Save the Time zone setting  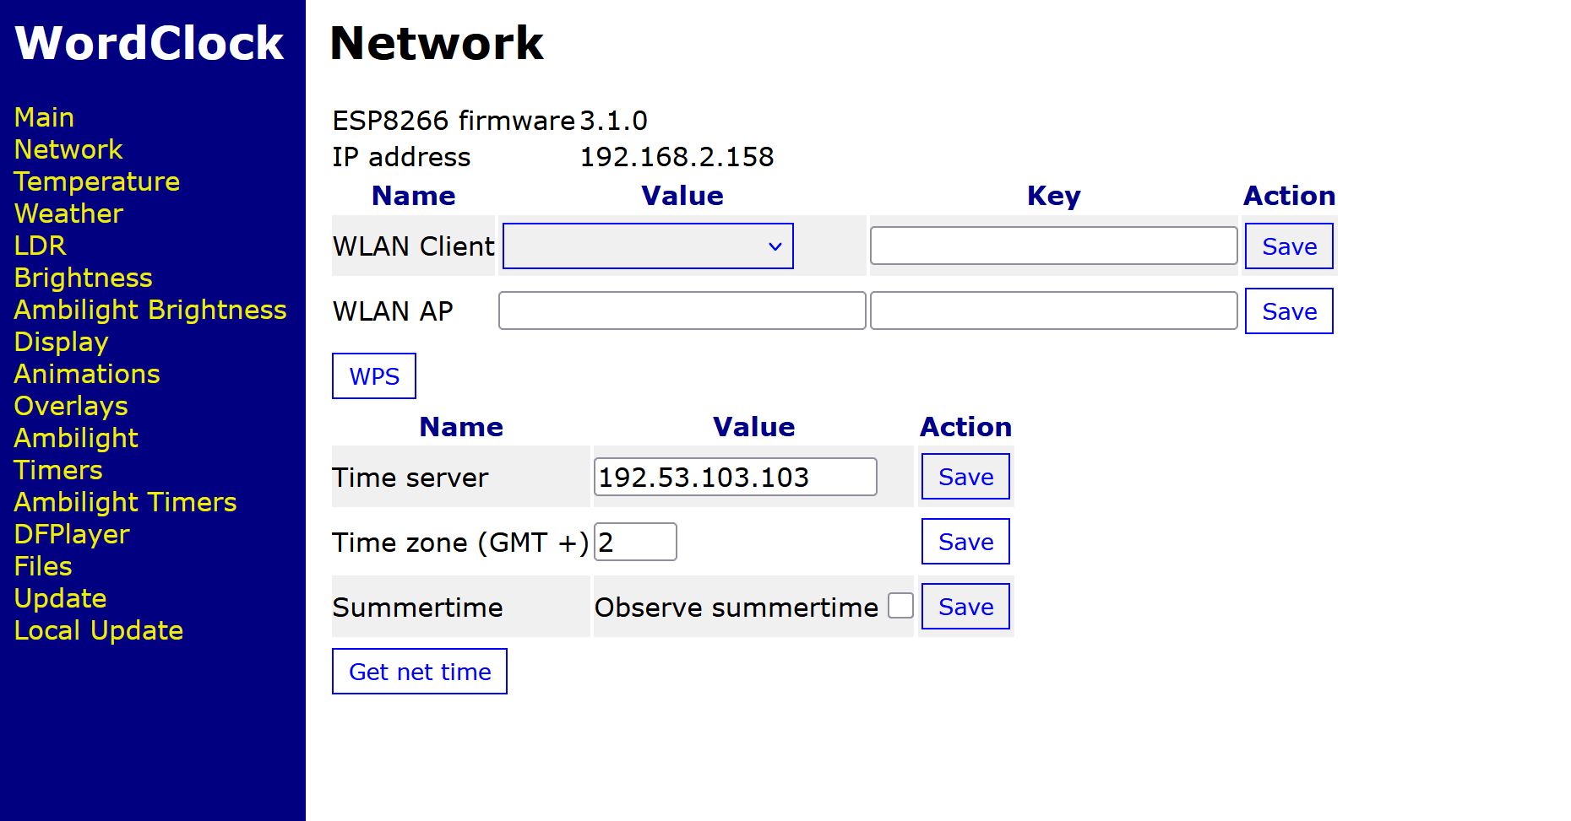pos(965,542)
